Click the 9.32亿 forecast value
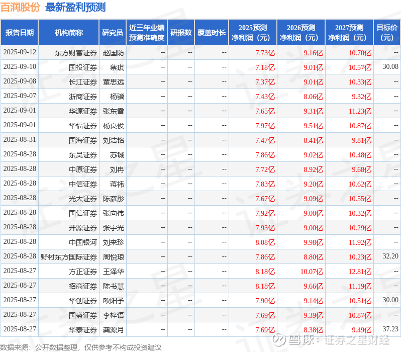This screenshot has height=352, width=401. (361, 97)
